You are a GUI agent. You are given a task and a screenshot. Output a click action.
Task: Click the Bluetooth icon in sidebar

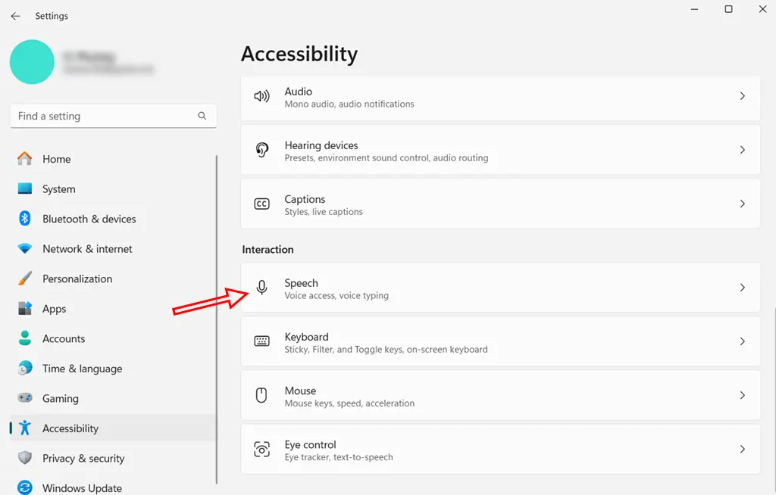(25, 219)
